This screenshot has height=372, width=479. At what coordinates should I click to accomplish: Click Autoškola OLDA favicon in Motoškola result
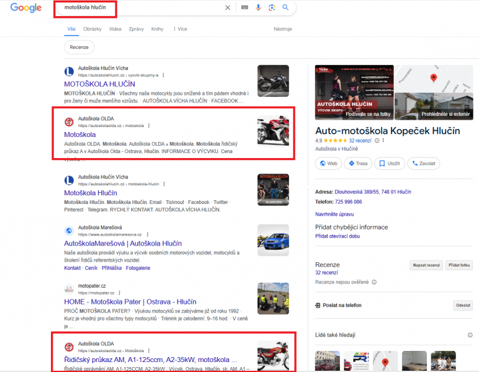pyautogui.click(x=69, y=122)
